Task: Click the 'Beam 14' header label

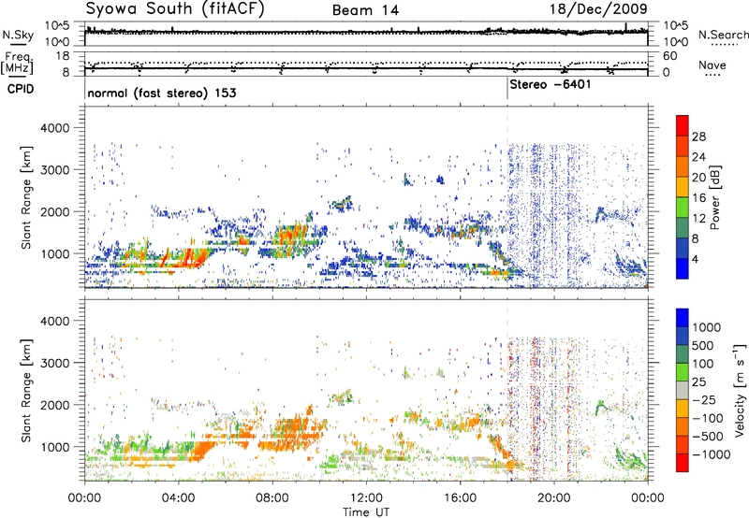Action: (366, 10)
